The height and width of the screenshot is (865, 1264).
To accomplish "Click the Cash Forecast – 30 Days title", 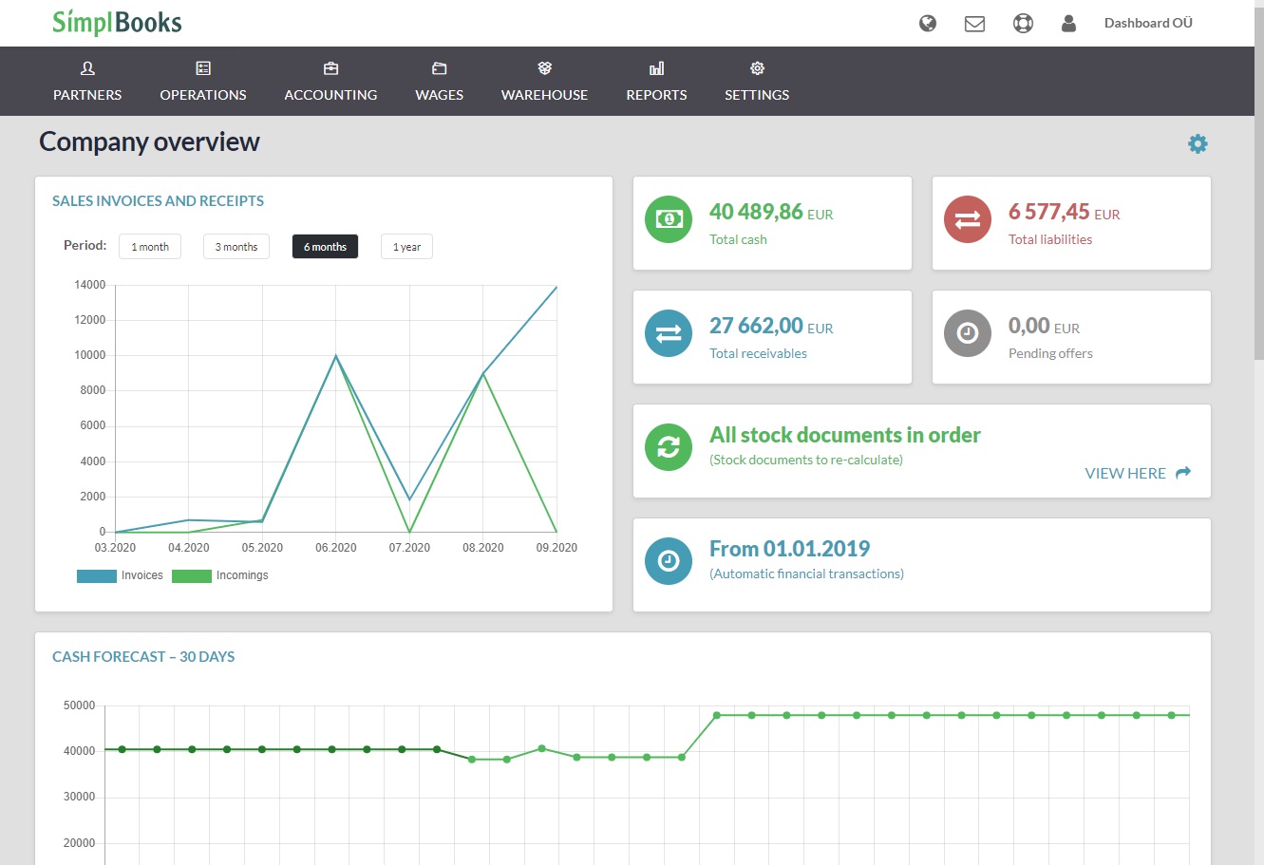I will click(143, 656).
